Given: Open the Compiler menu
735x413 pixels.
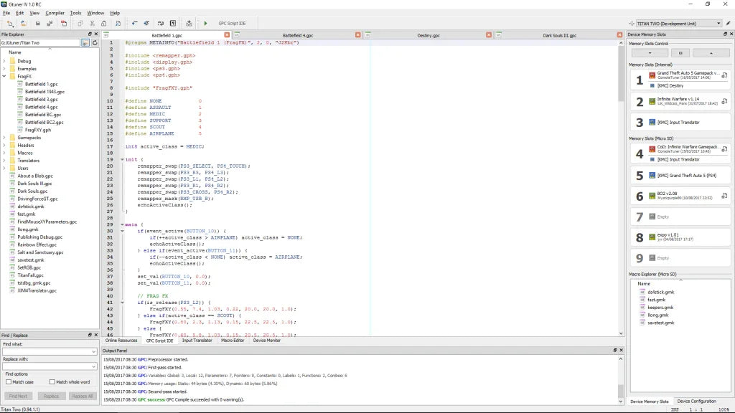Looking at the screenshot, I should pos(55,13).
